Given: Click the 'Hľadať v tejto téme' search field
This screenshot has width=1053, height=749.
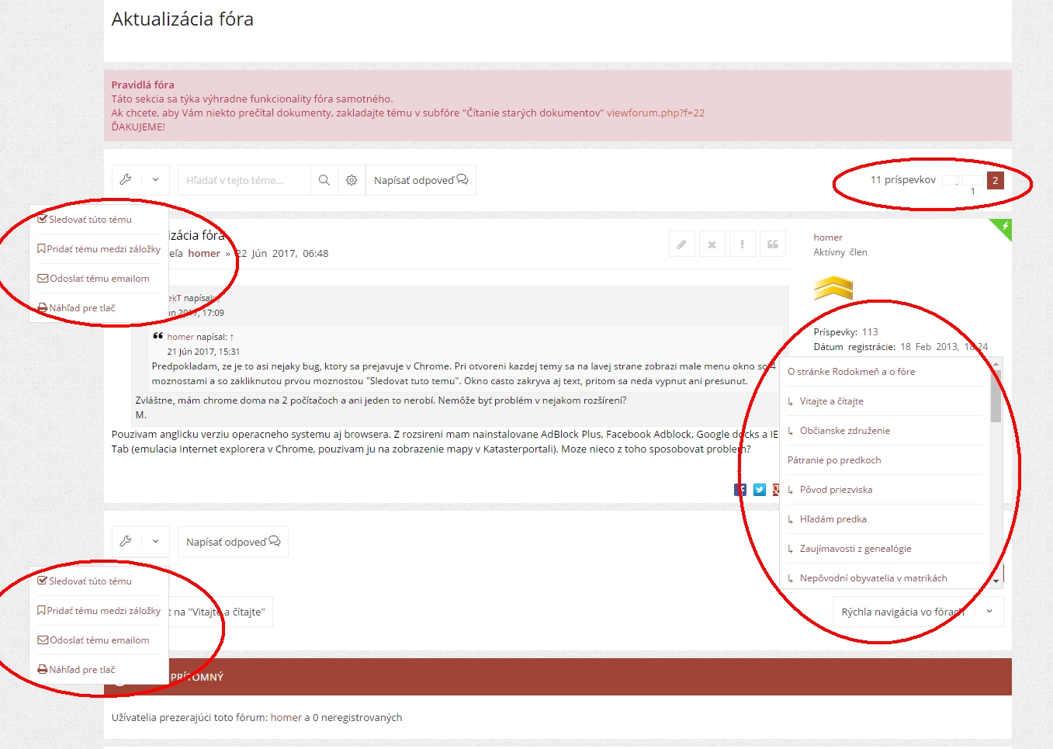Looking at the screenshot, I should tap(244, 180).
